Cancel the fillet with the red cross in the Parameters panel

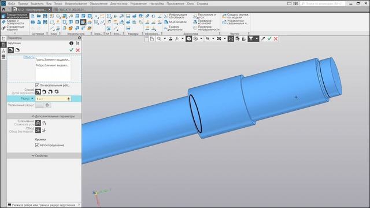coord(77,50)
